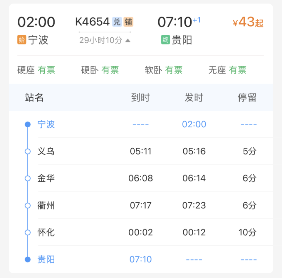Open the 宁波 station link
Viewport: 282px width, 278px height.
(x=46, y=124)
